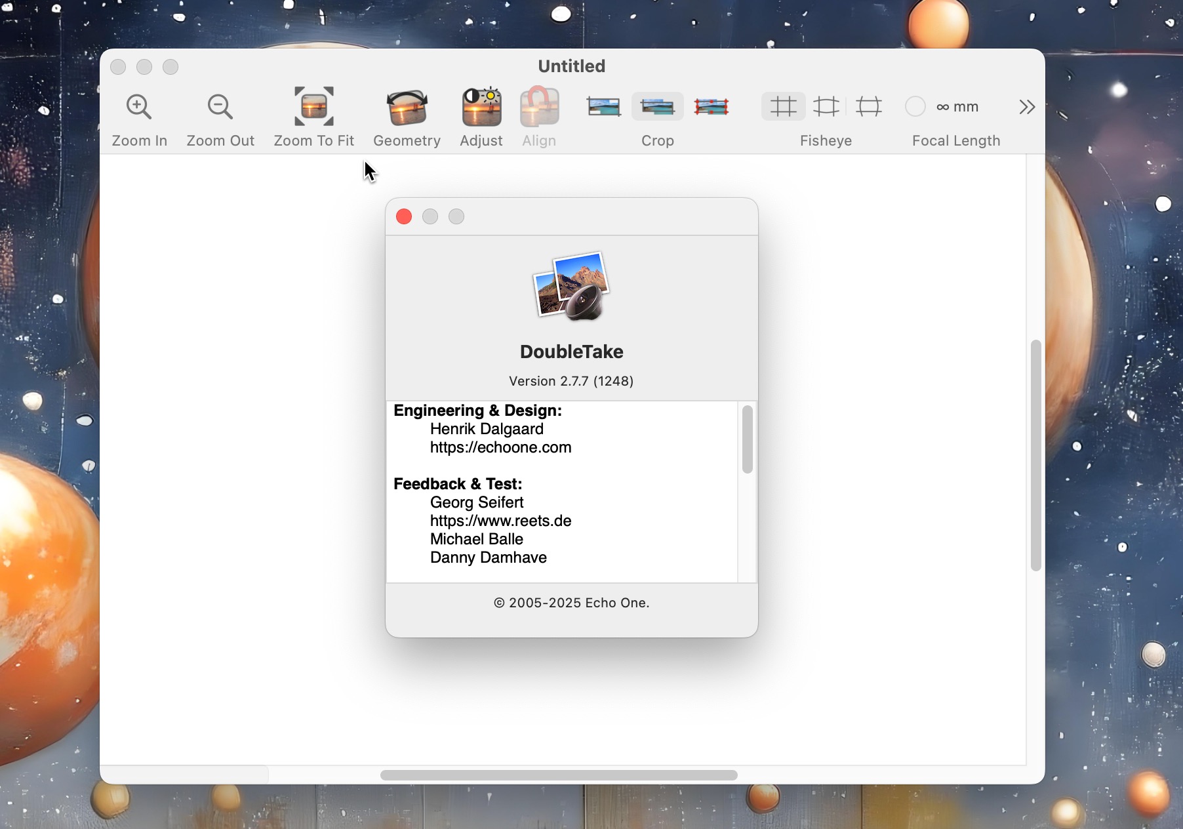The width and height of the screenshot is (1183, 829).
Task: Click the main window vertical scrollbar
Action: [x=1036, y=455]
